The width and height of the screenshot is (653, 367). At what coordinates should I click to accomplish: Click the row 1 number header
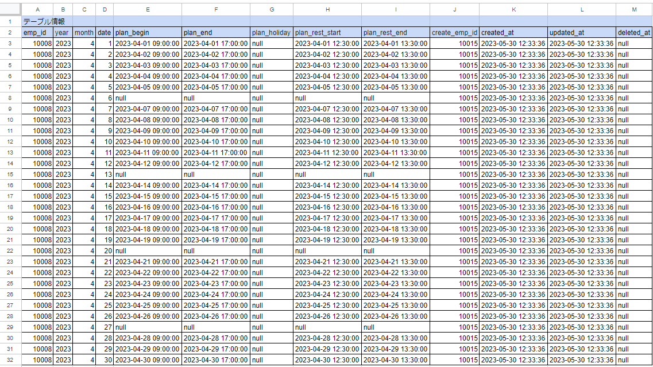coord(10,21)
